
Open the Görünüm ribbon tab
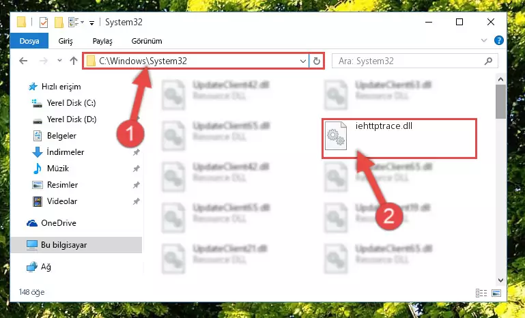(x=147, y=41)
